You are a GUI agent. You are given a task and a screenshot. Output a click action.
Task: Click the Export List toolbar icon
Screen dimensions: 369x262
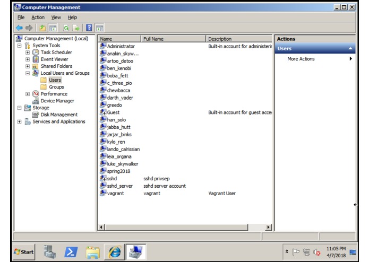[x=76, y=28]
